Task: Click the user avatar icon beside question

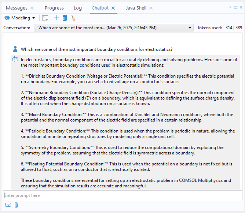Action: tap(15, 49)
